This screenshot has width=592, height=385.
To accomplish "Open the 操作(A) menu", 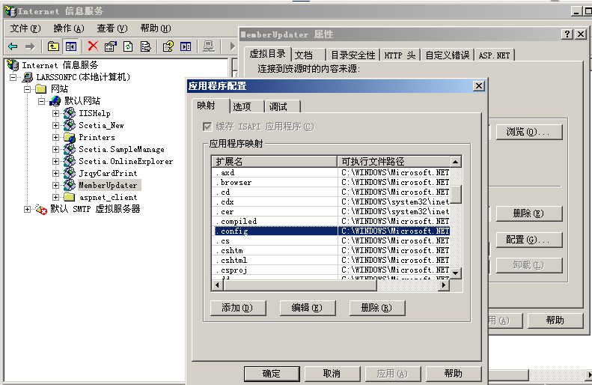I will (68, 28).
